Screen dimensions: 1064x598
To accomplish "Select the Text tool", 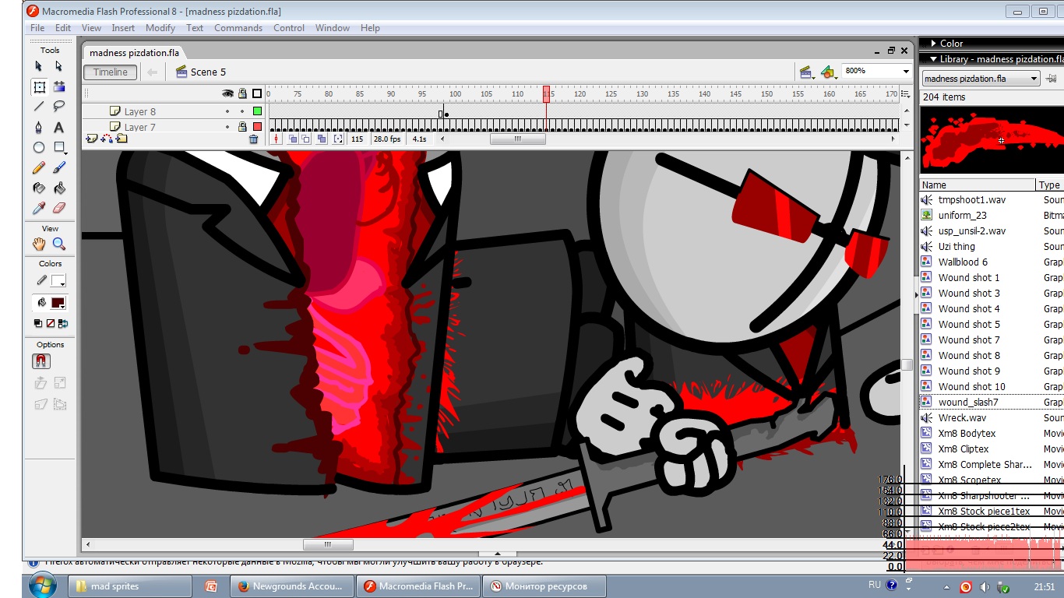I will 59,127.
